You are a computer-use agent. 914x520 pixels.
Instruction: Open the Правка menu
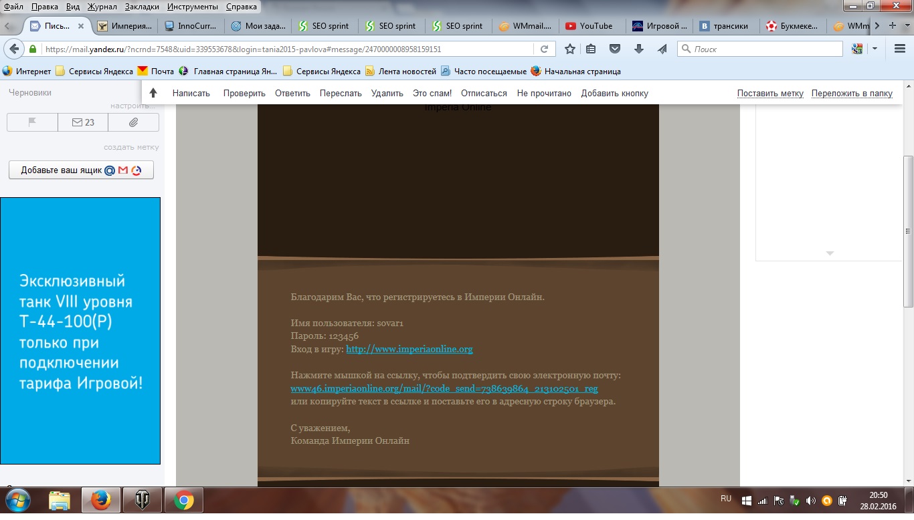click(45, 7)
